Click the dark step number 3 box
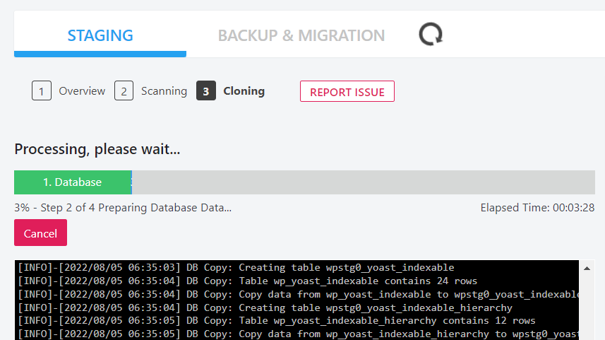The image size is (605, 340). [x=206, y=90]
